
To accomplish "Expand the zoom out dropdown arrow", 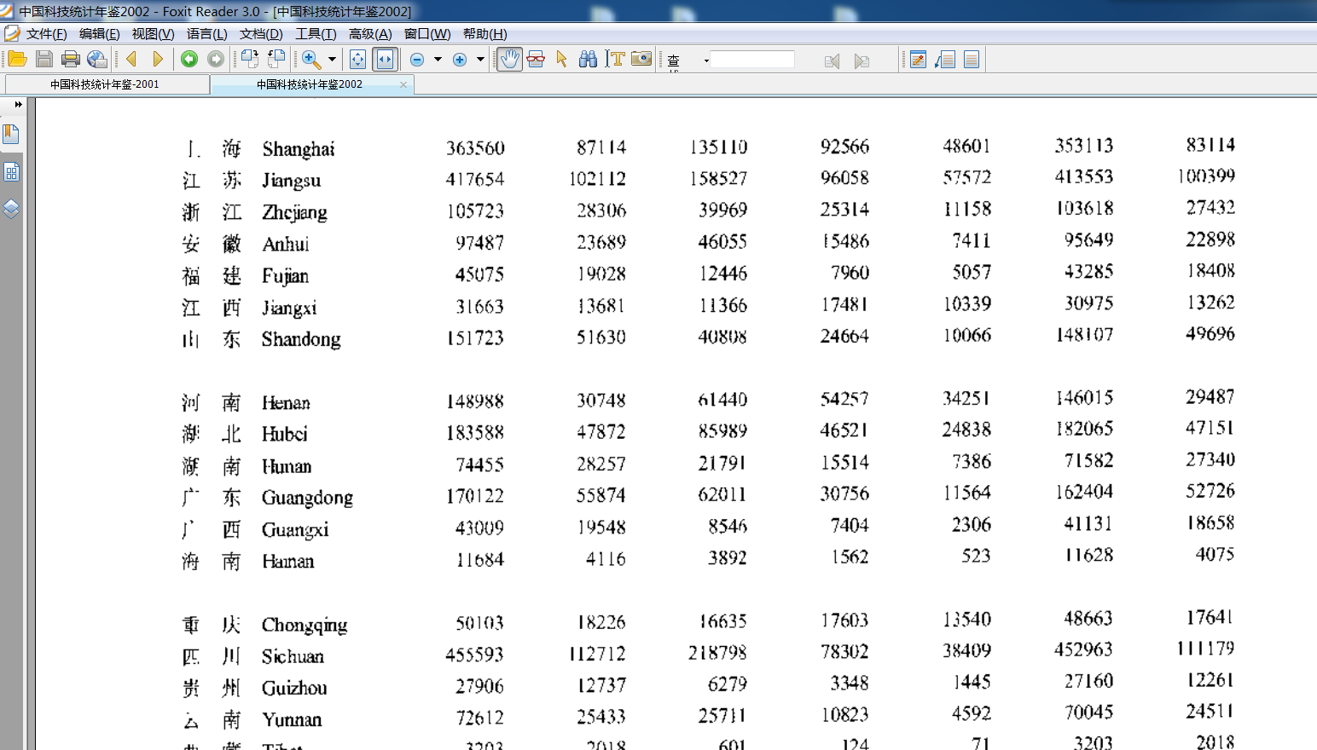I will [x=438, y=59].
